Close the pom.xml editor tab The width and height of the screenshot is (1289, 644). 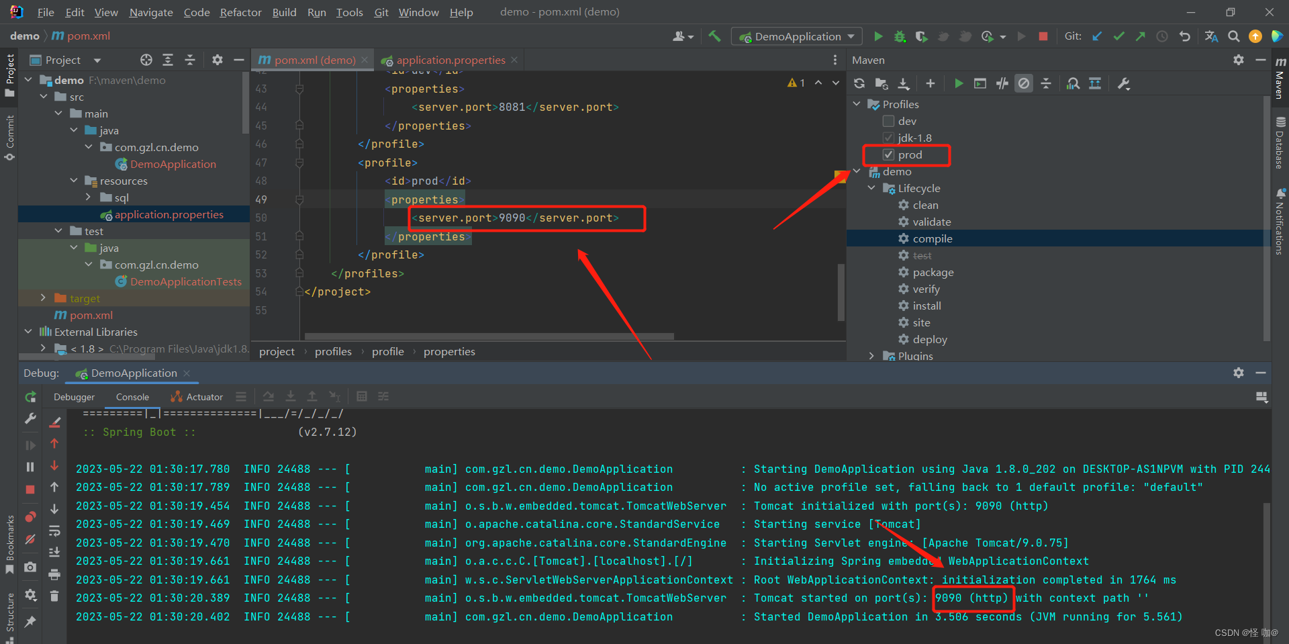365,60
